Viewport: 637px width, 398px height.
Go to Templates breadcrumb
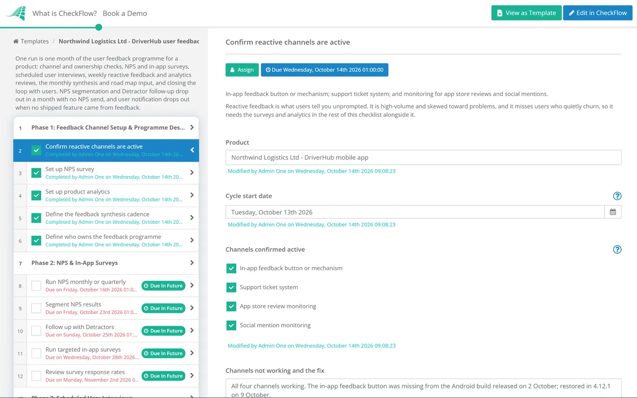(x=35, y=41)
